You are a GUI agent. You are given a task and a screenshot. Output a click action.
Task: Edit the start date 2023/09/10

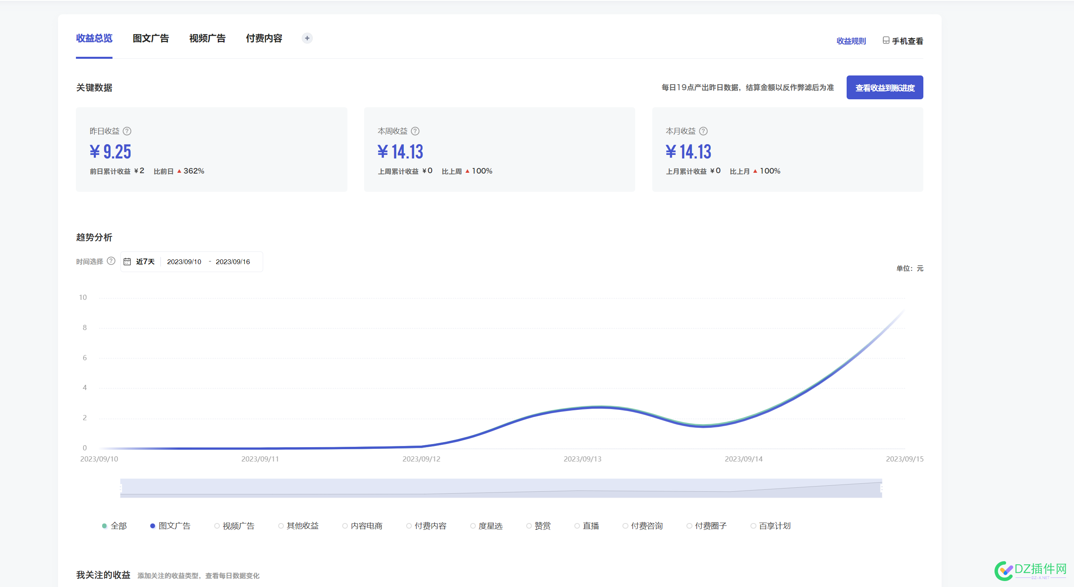coord(184,262)
